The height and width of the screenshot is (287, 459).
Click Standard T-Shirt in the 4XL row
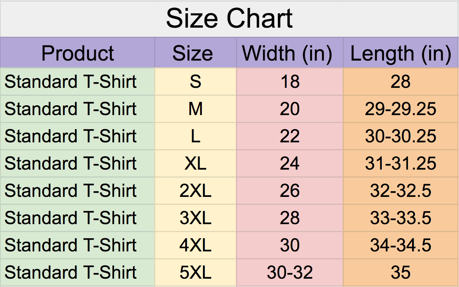[x=70, y=245]
